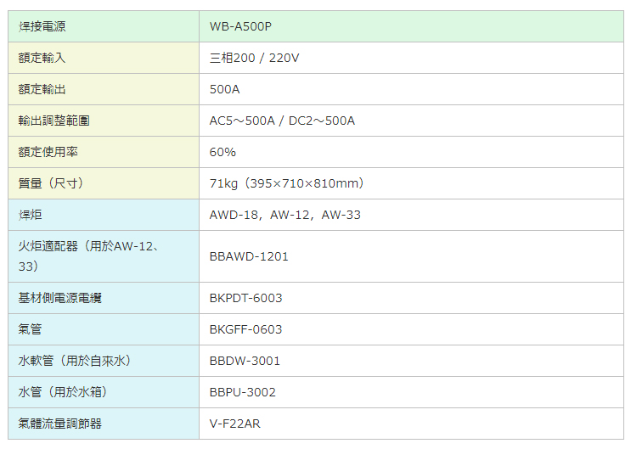Click the BBDW-3001 water hose value
This screenshot has height=449, width=631.
click(x=245, y=361)
